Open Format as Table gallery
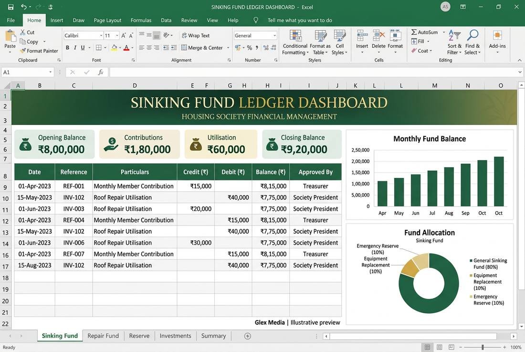 pyautogui.click(x=320, y=42)
